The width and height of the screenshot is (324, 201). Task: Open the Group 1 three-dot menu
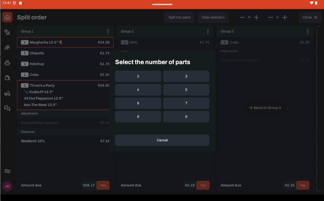[108, 31]
